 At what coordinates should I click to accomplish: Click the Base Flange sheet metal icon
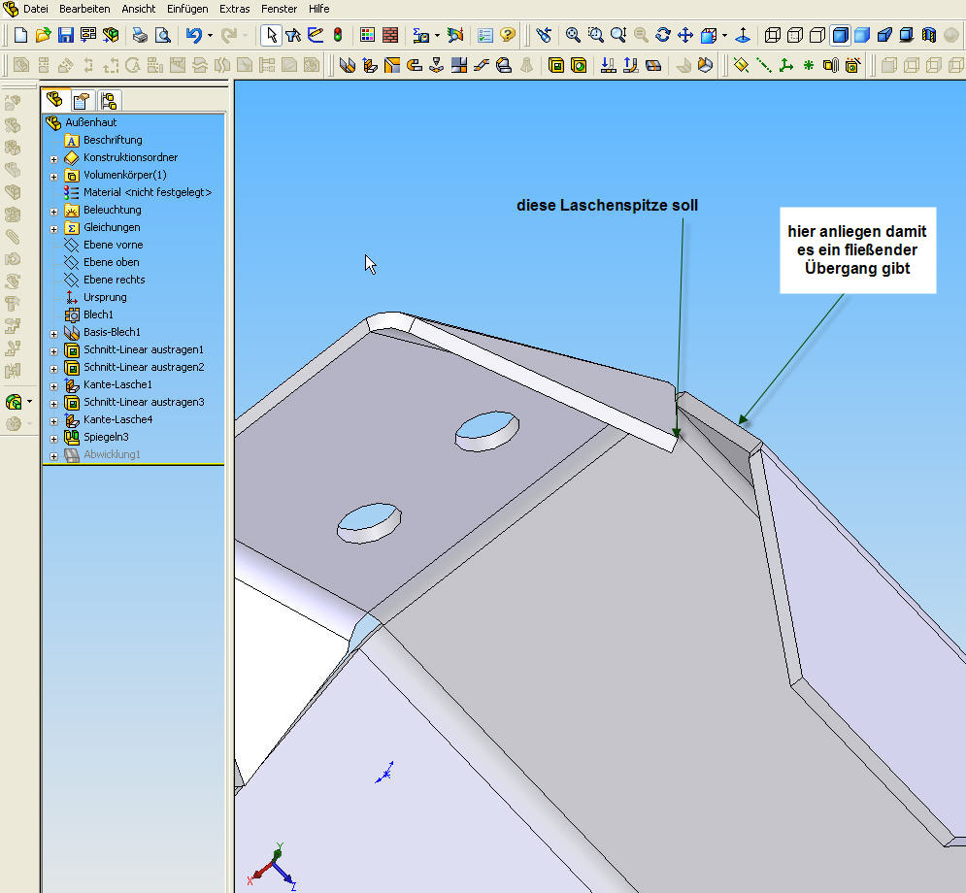point(348,66)
